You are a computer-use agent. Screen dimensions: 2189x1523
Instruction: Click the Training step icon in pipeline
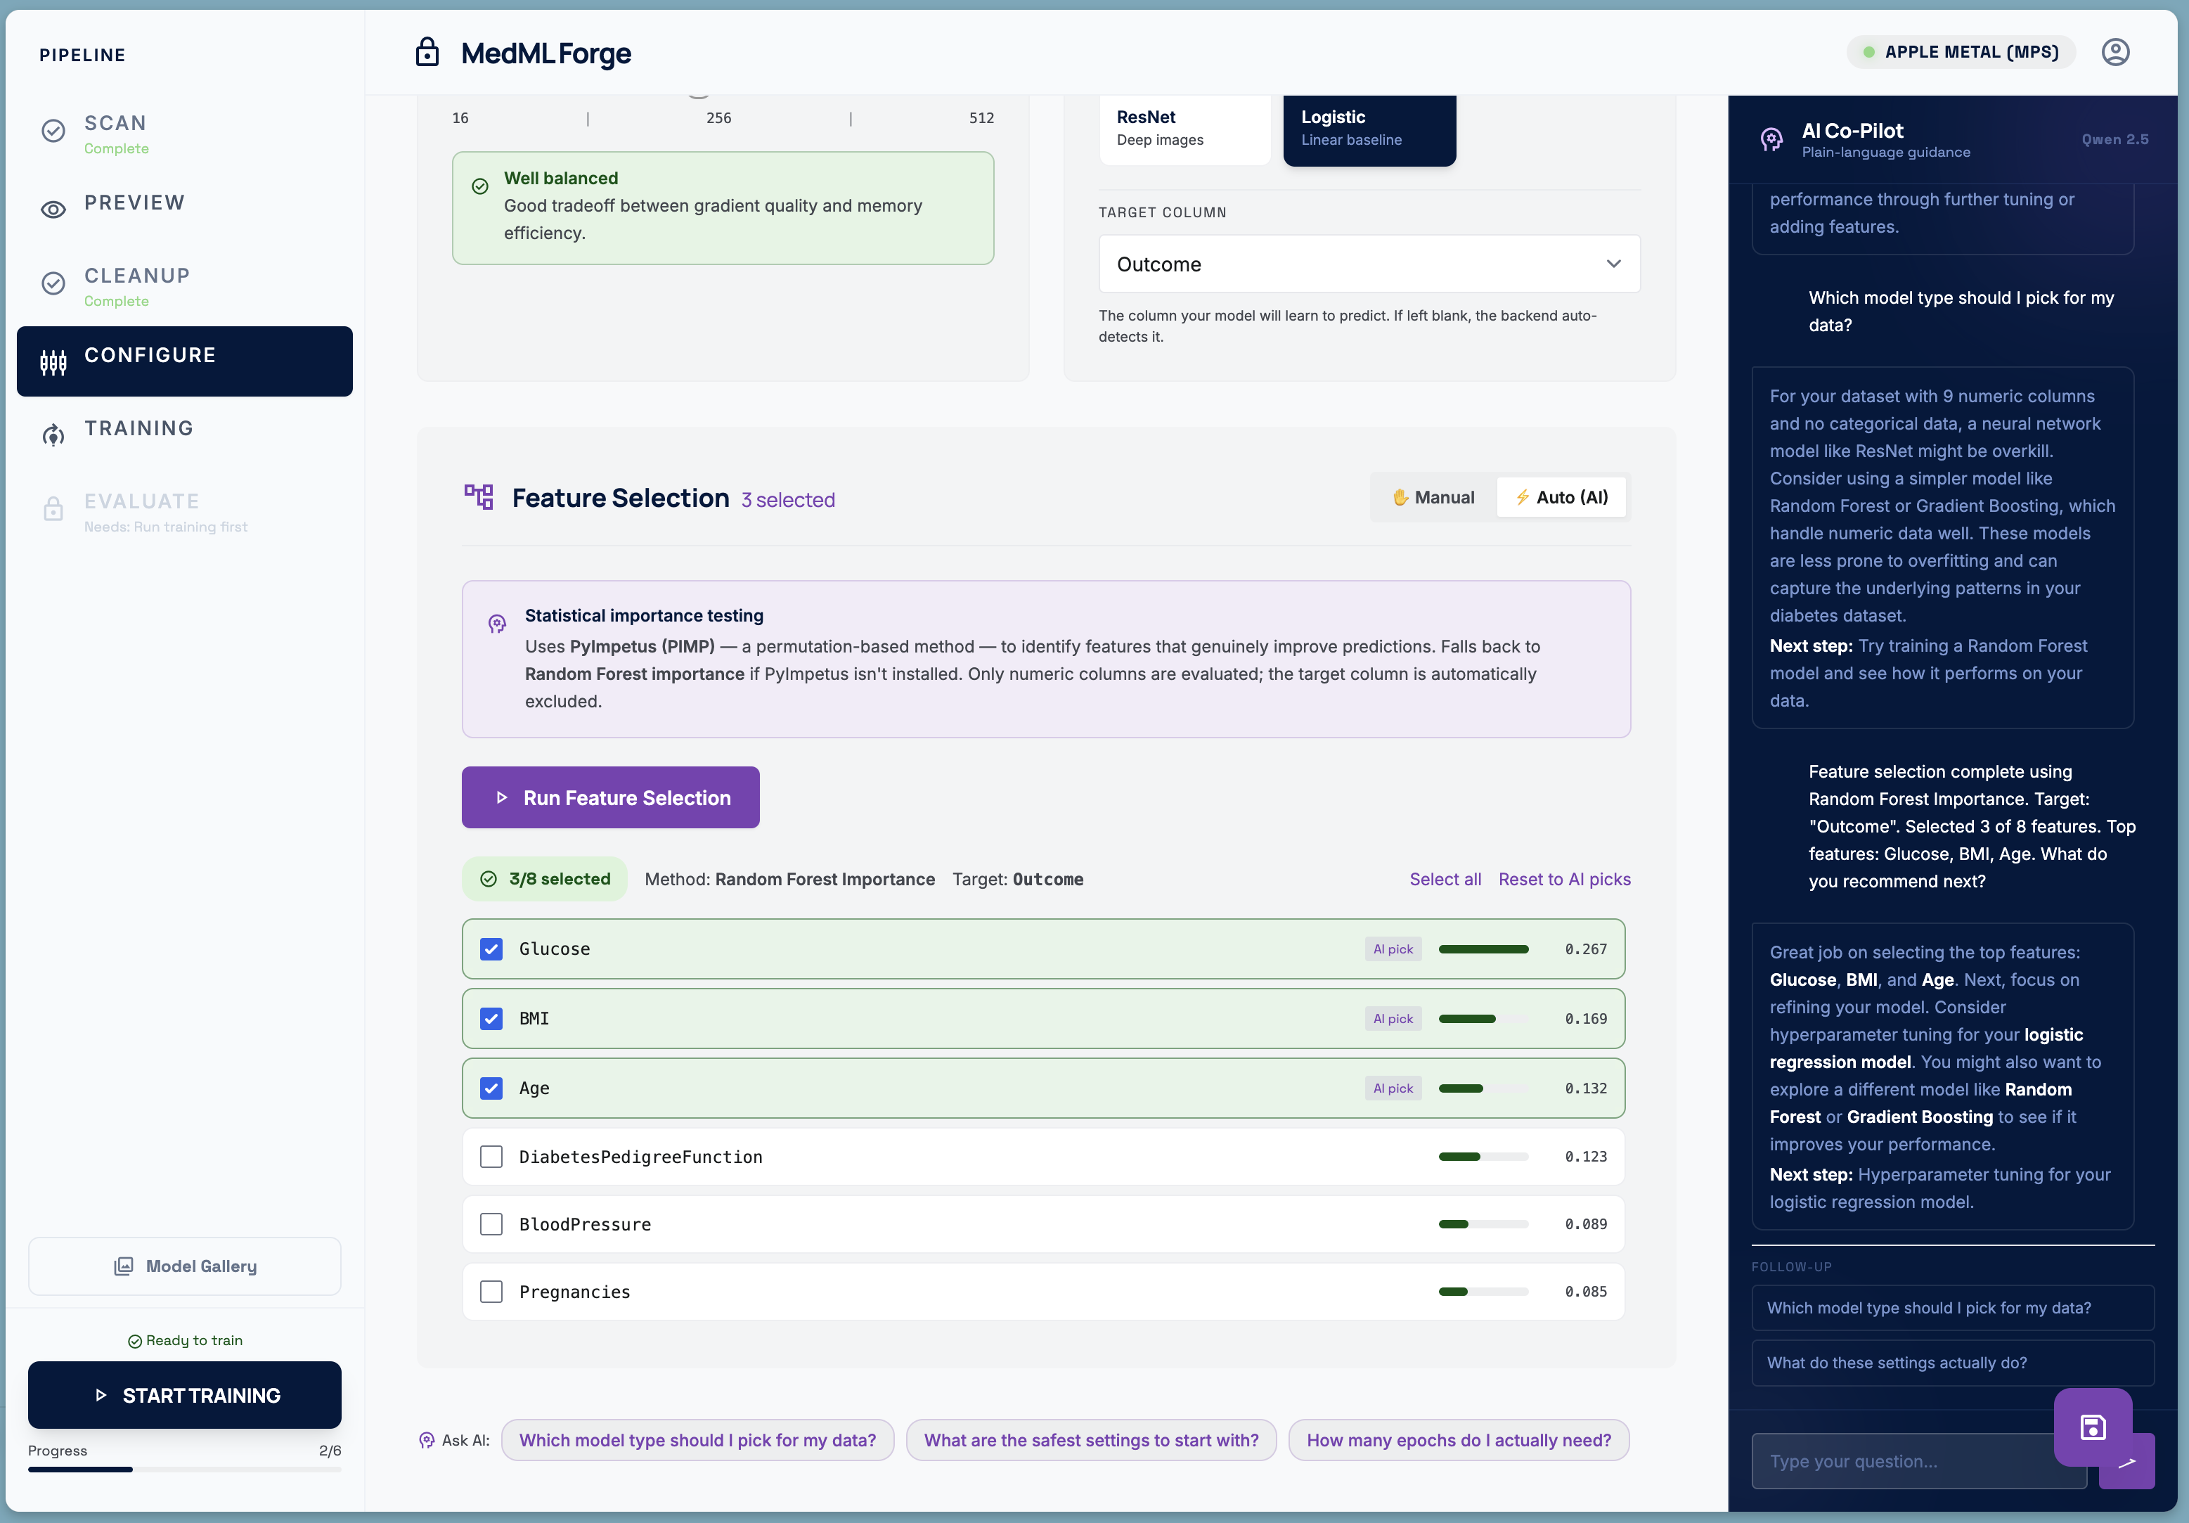click(53, 435)
